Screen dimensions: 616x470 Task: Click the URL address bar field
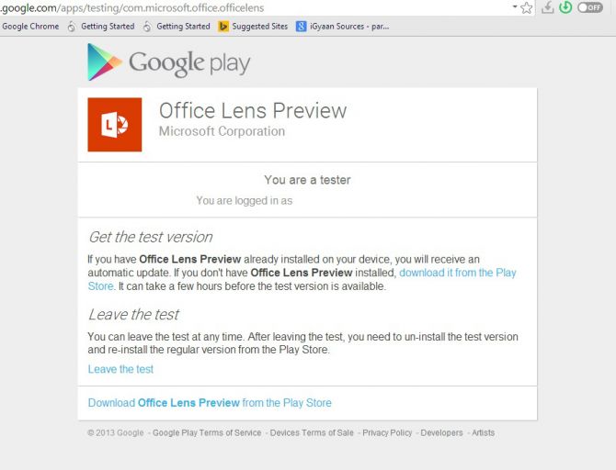coord(257,7)
